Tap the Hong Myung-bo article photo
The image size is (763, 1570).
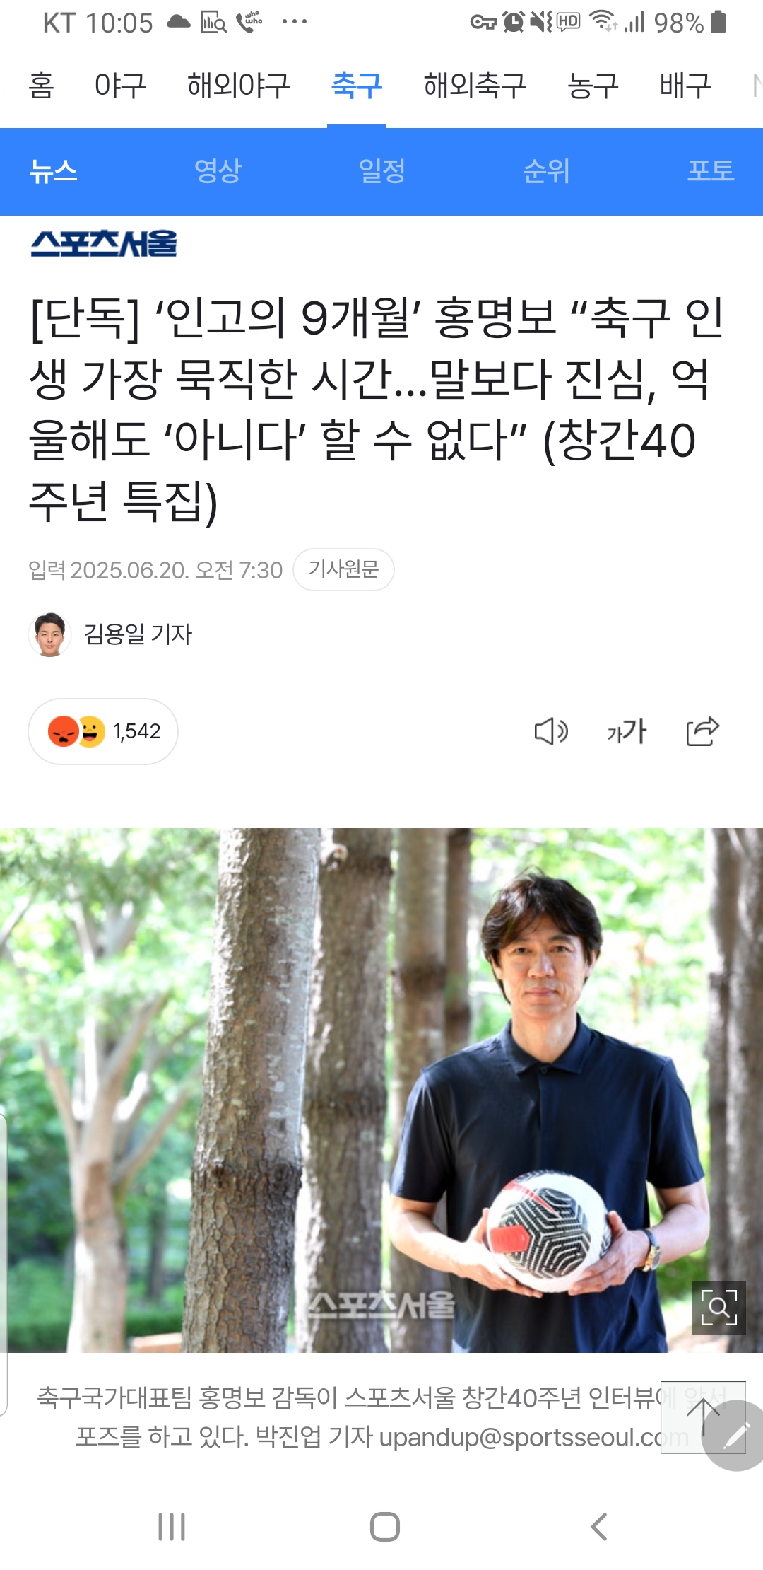click(381, 1091)
